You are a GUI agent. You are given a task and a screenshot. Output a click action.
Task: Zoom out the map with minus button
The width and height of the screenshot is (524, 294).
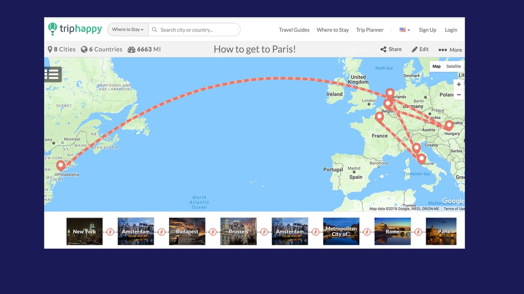[458, 94]
